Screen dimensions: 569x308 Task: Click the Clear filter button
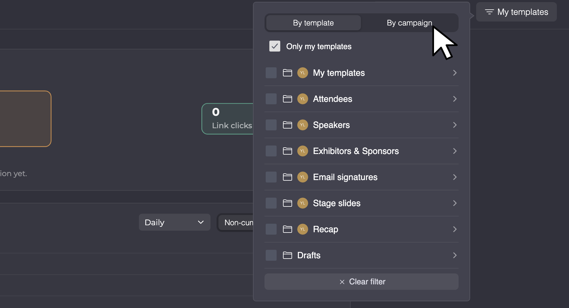[361, 282]
